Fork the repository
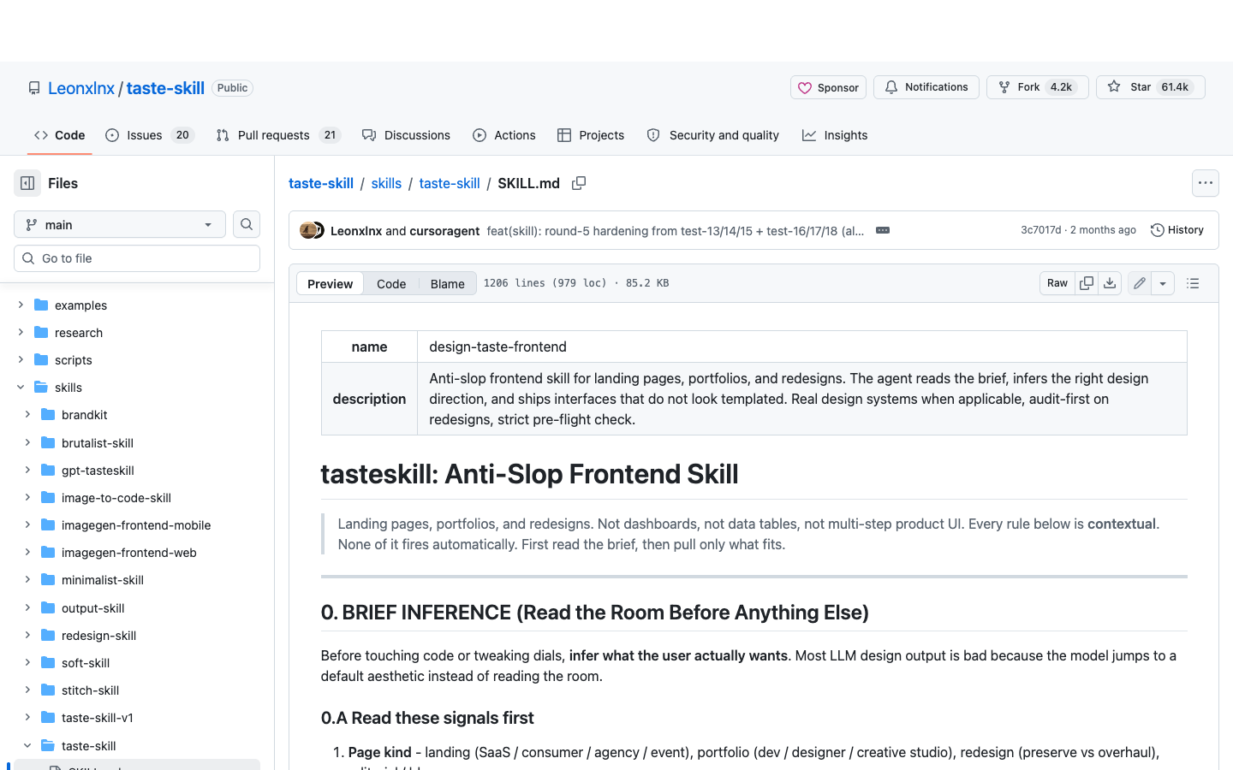1233x770 pixels. tap(1038, 87)
